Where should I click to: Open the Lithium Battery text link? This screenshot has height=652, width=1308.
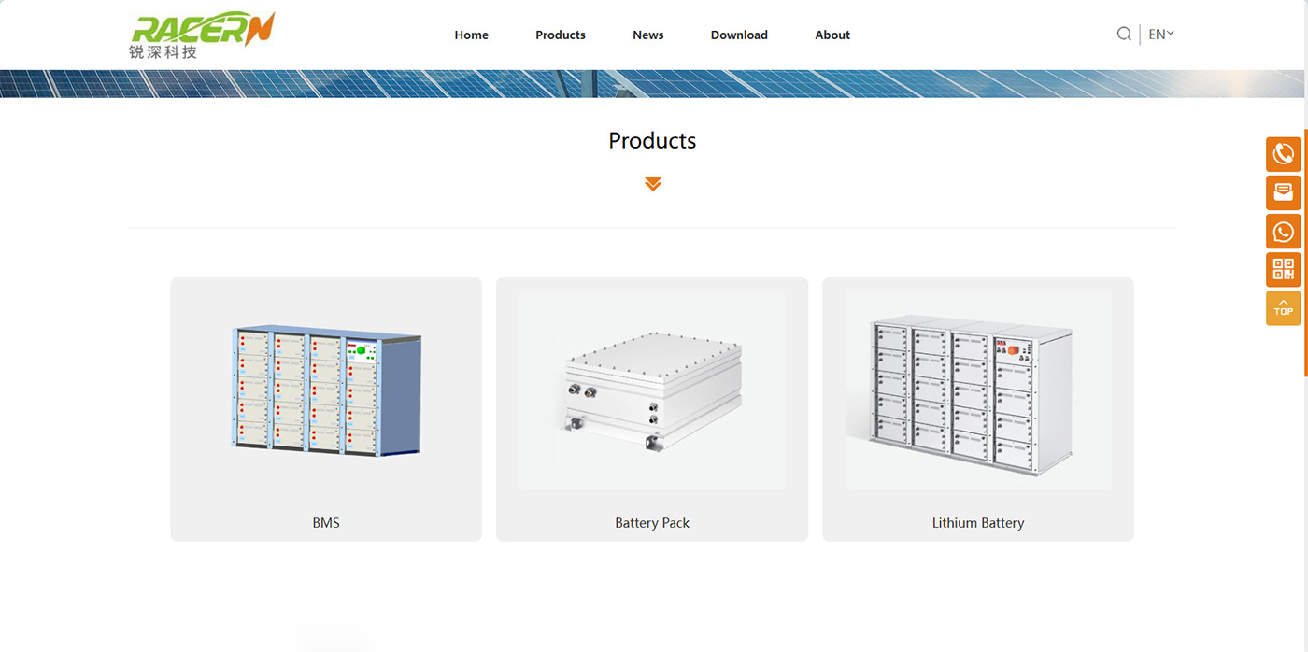tap(978, 523)
